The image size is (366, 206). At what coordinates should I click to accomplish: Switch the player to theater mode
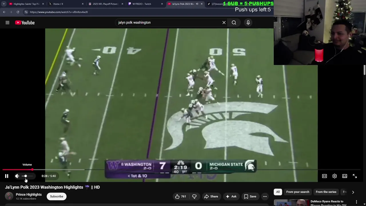pos(345,176)
